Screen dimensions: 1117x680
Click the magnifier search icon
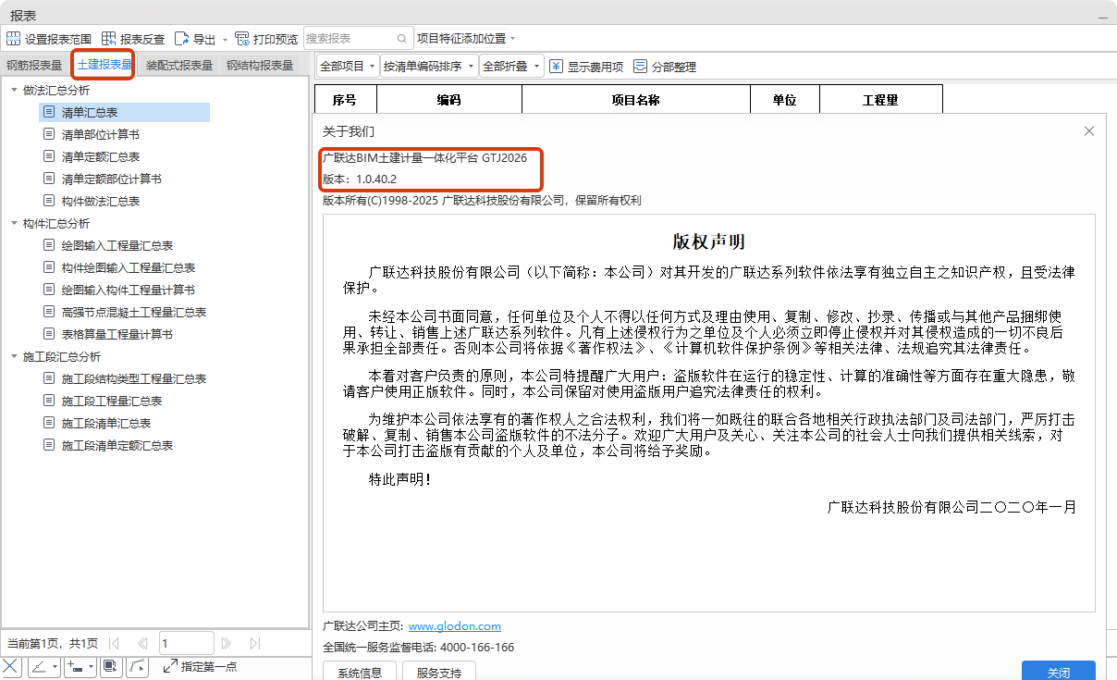(402, 39)
